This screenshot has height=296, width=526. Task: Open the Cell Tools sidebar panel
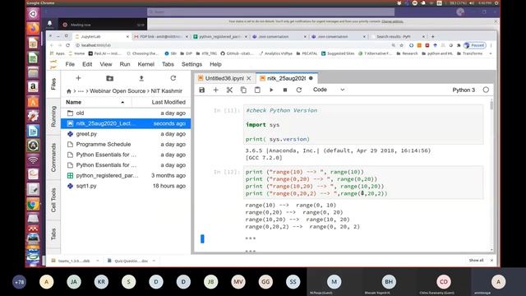53,200
